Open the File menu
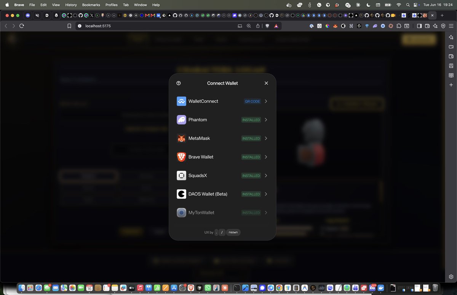The width and height of the screenshot is (457, 295). pyautogui.click(x=32, y=5)
